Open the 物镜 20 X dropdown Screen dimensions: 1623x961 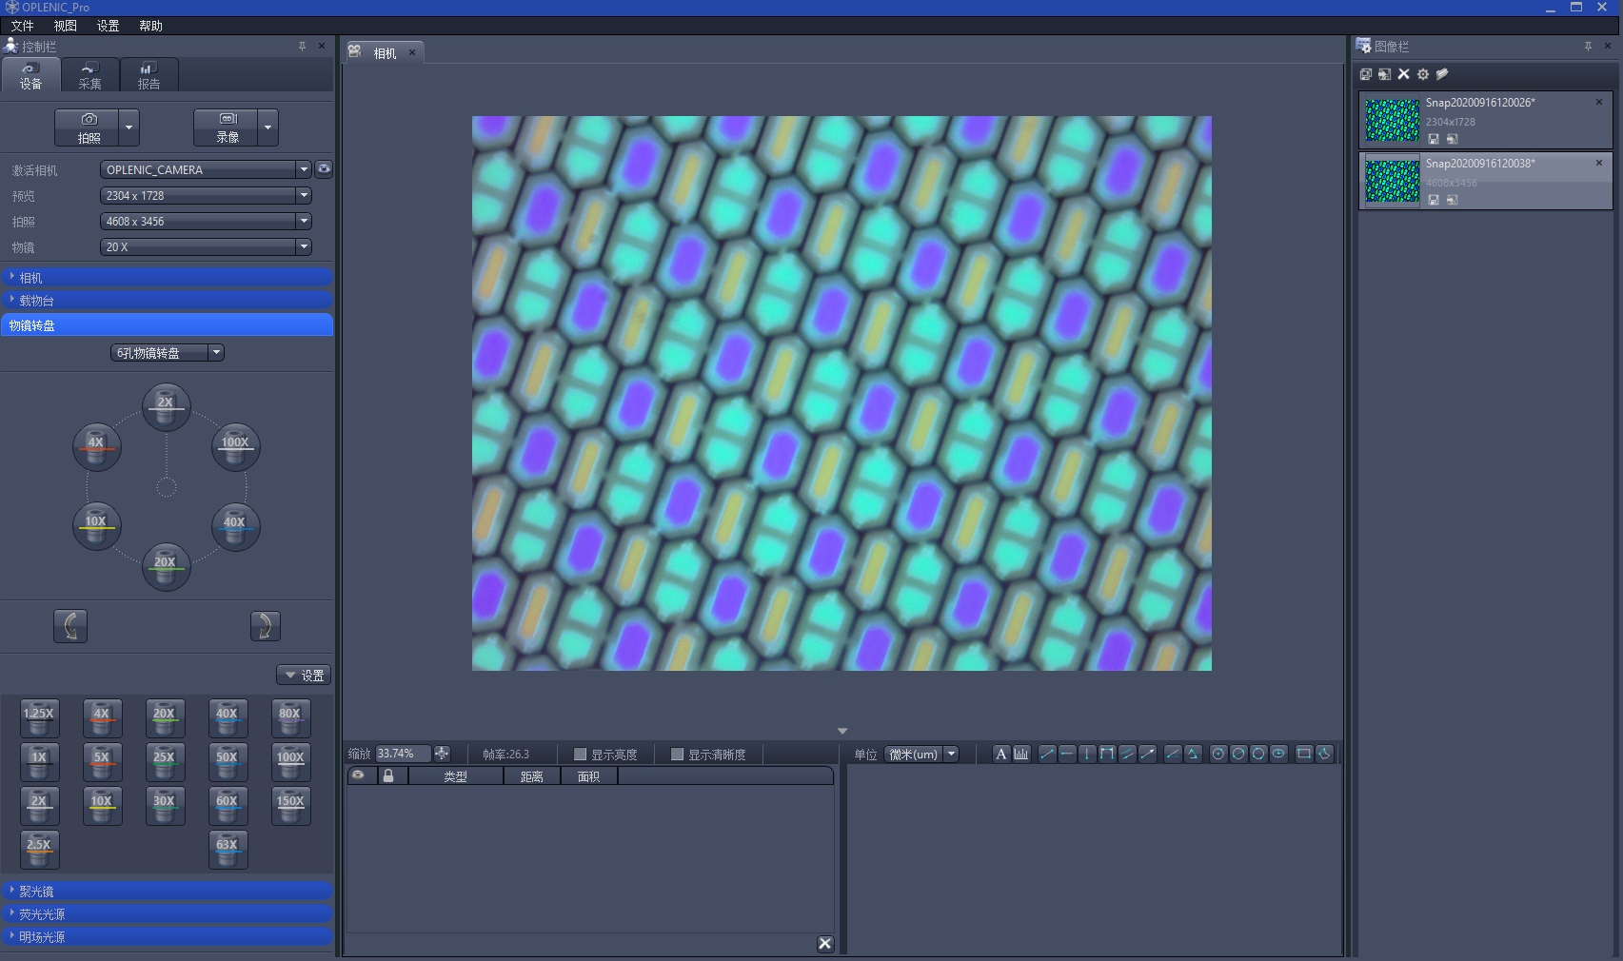[x=304, y=246]
